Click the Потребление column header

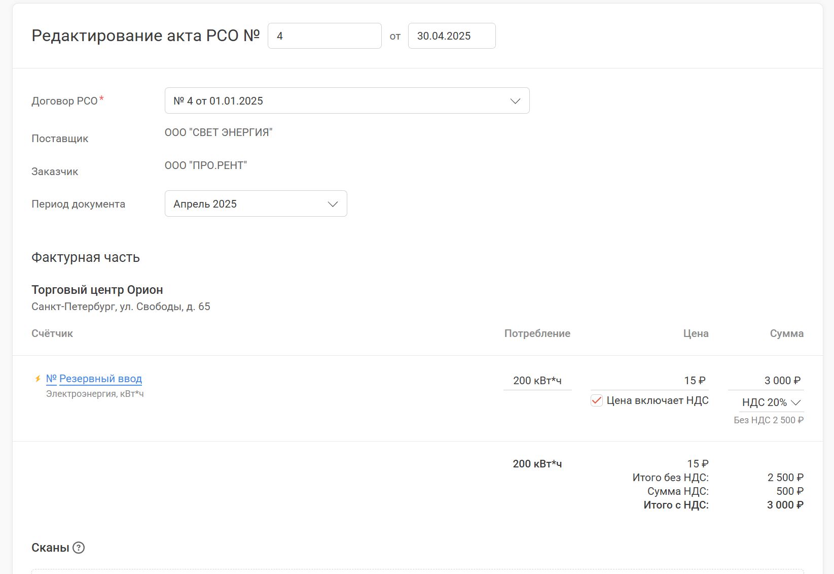pyautogui.click(x=537, y=333)
